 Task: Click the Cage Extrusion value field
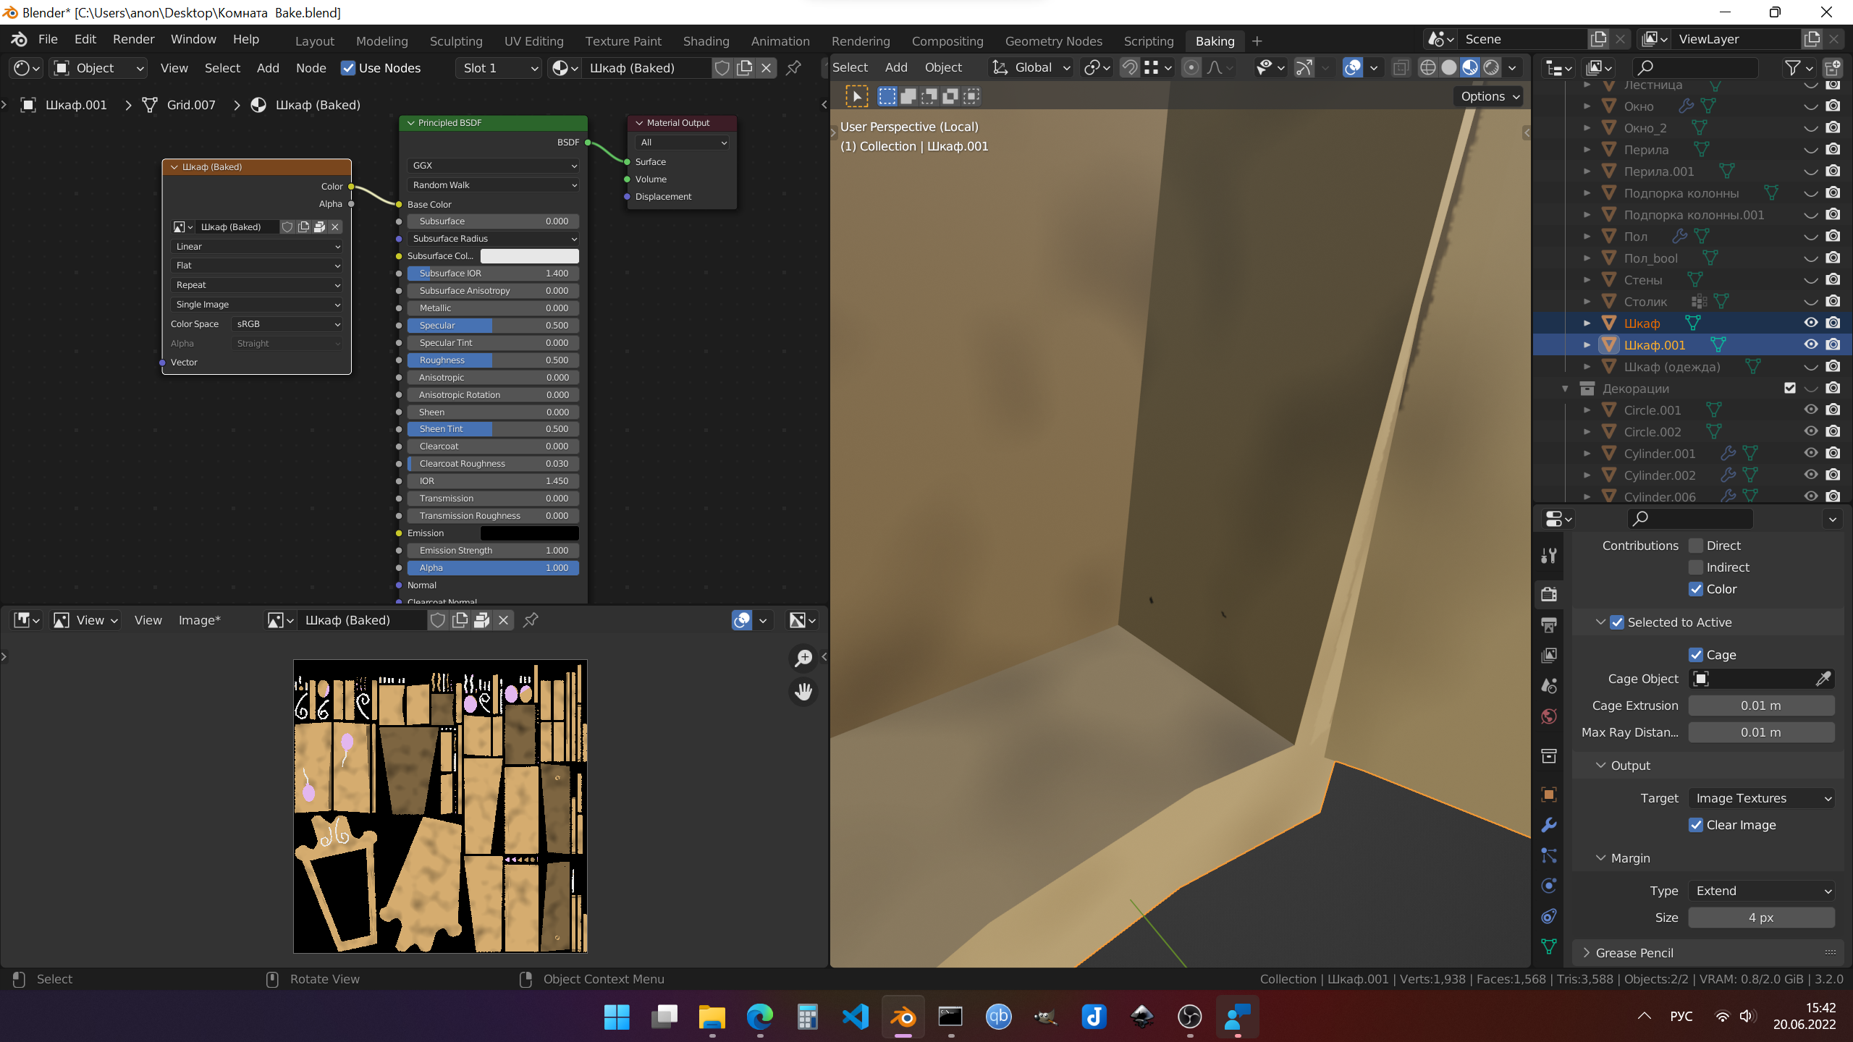(1760, 706)
